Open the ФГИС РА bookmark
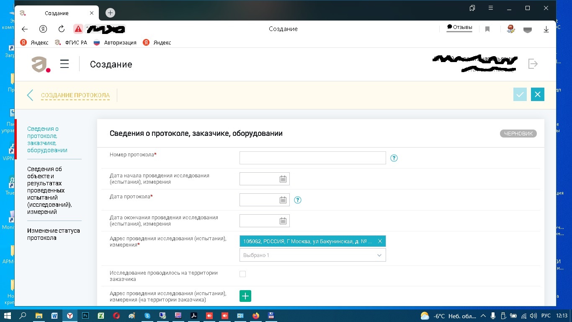Viewport: 572px width, 322px height. click(71, 42)
